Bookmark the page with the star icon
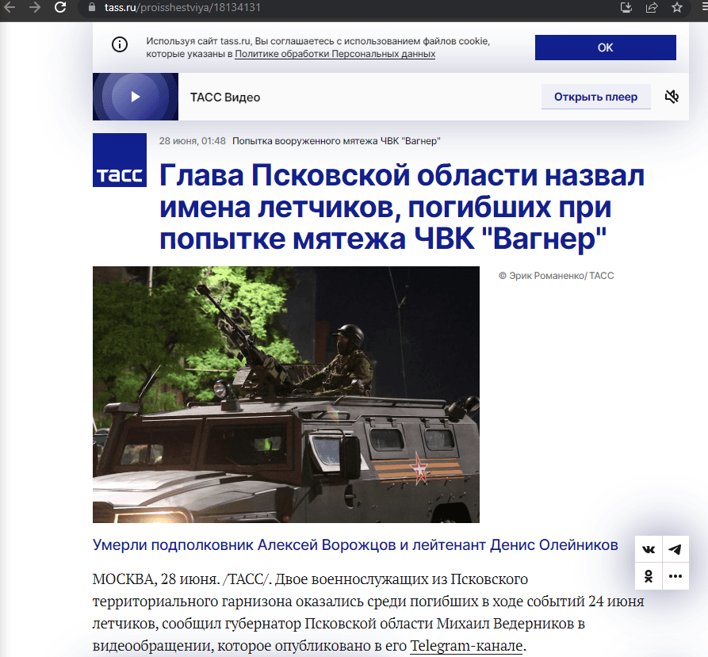The height and width of the screenshot is (657, 708). [676, 7]
